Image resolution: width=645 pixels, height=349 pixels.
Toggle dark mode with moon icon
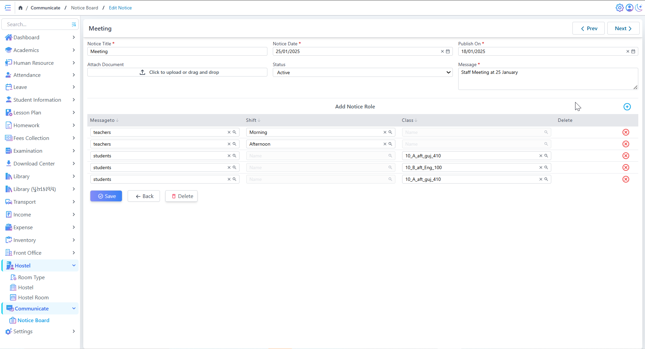click(639, 8)
